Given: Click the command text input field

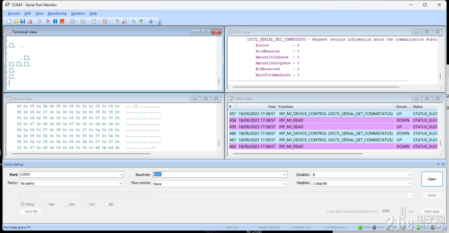Looking at the screenshot, I should (214, 195).
